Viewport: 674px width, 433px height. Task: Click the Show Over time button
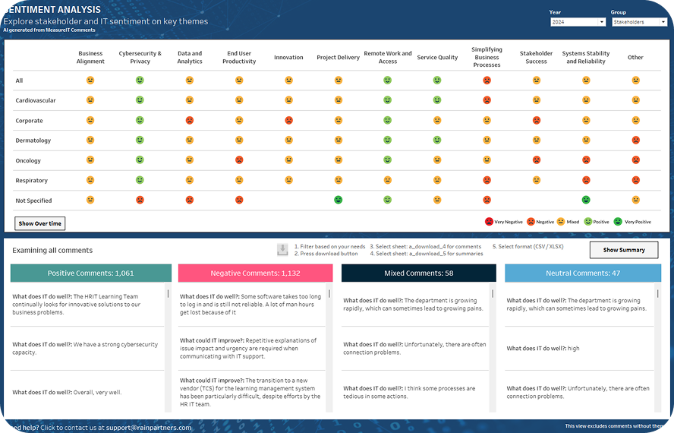(x=40, y=223)
